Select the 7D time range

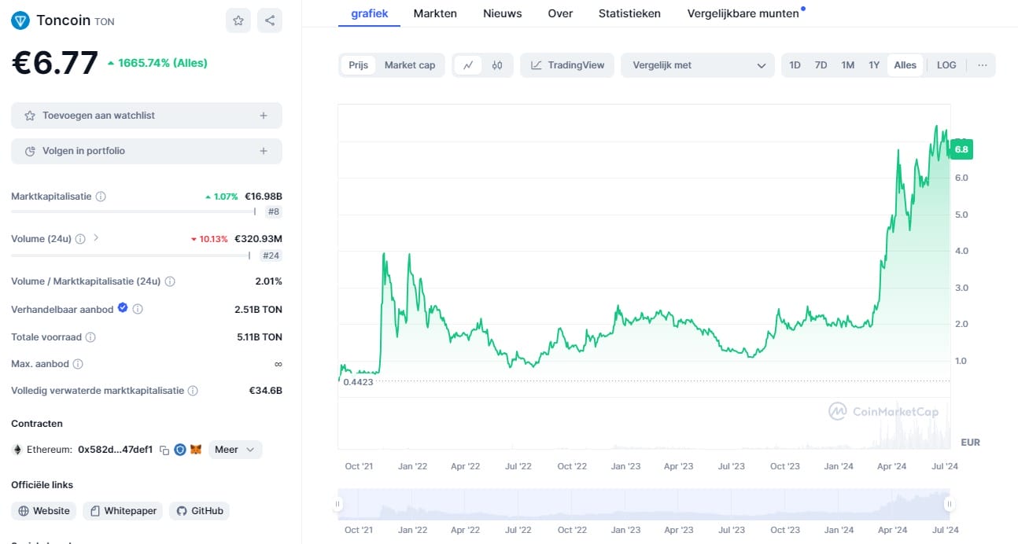[821, 65]
